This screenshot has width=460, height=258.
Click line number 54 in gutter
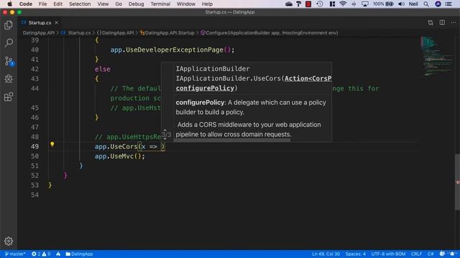click(34, 195)
